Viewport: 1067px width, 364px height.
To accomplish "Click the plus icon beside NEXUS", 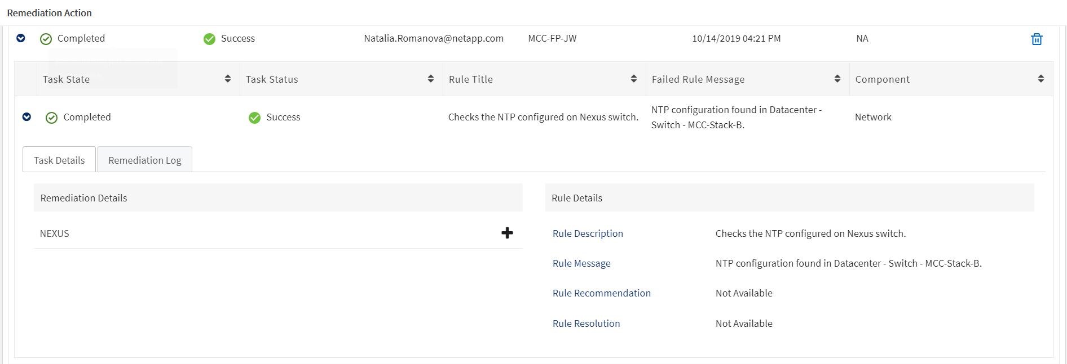I will click(507, 233).
